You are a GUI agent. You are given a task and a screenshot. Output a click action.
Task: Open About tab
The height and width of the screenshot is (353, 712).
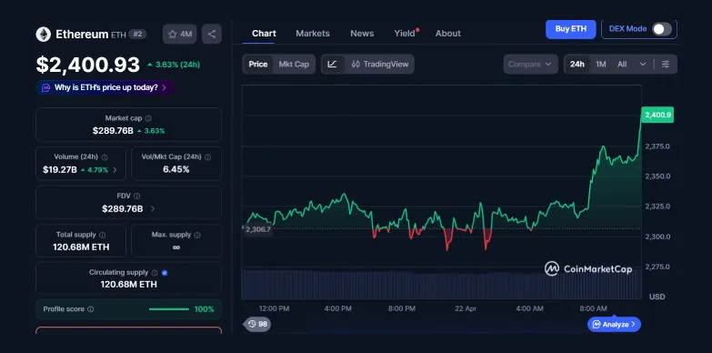point(448,33)
